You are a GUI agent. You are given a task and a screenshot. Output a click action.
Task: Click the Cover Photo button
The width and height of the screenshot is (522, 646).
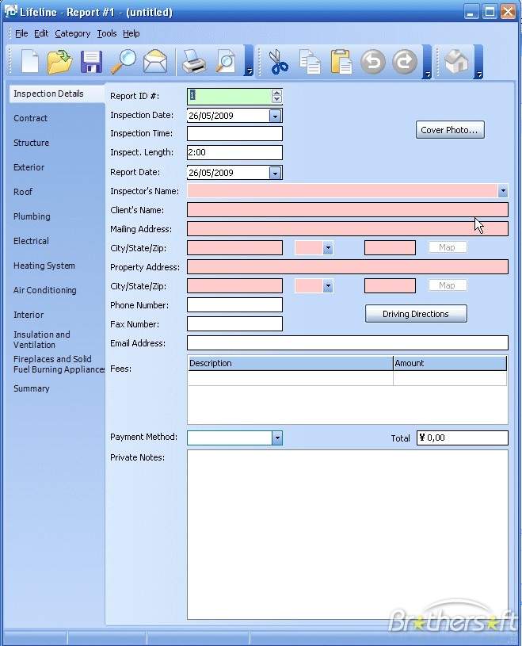pyautogui.click(x=450, y=130)
